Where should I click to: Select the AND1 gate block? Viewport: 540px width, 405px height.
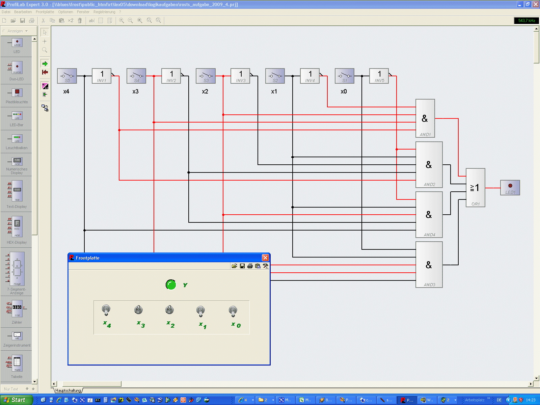[x=425, y=118]
